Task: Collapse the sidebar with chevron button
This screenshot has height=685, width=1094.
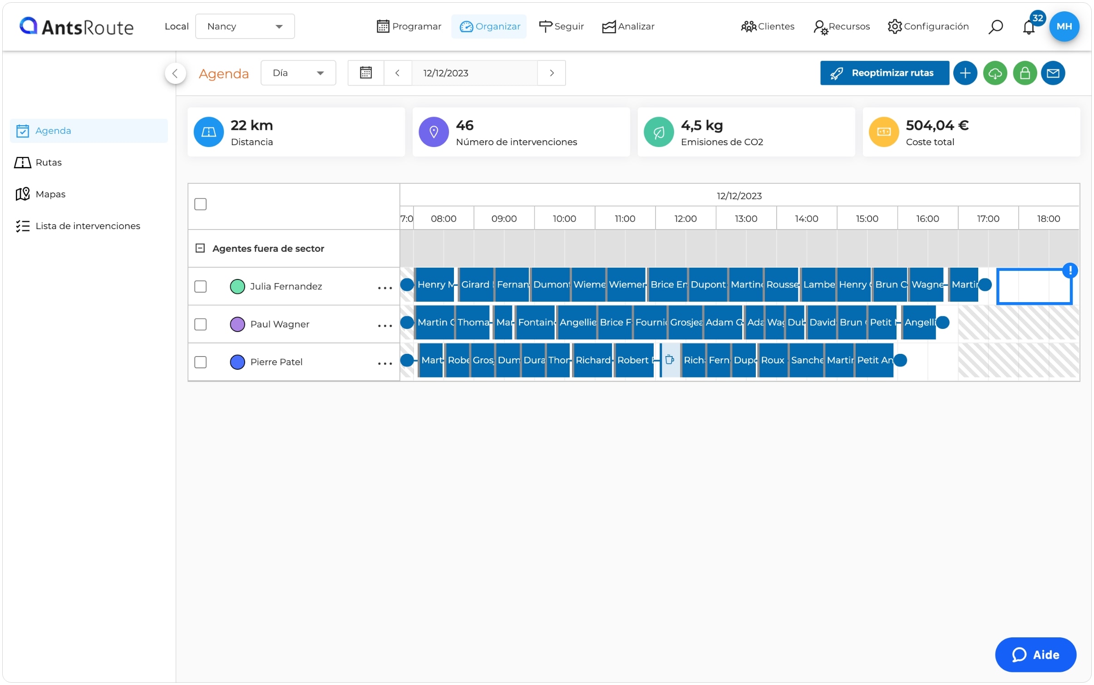Action: pyautogui.click(x=175, y=73)
